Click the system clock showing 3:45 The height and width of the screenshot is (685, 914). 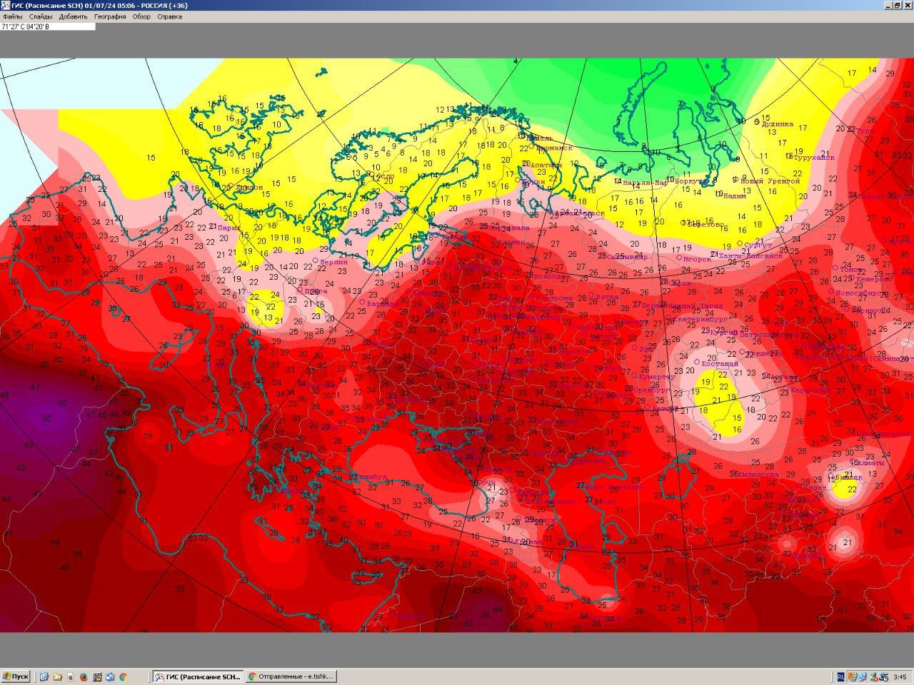900,676
